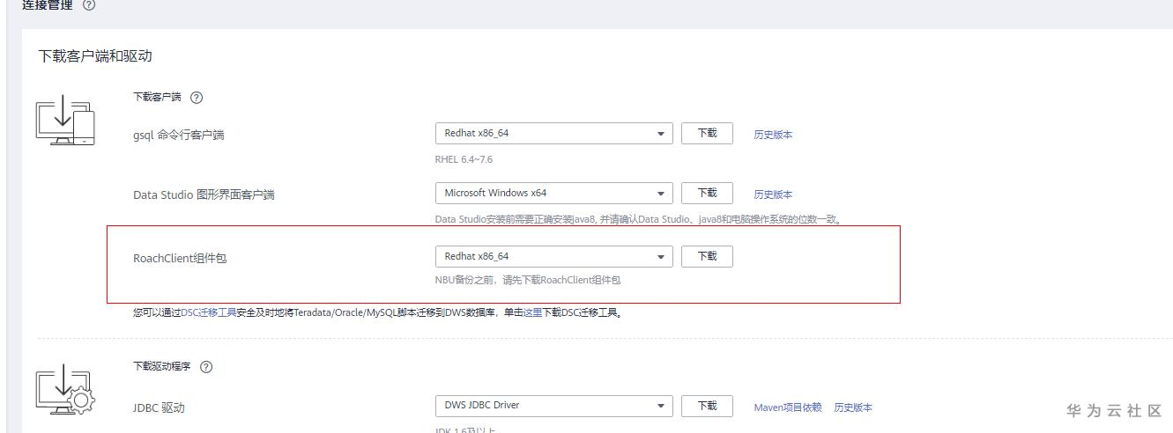Viewport: 1173px width, 433px height.
Task: Click the 这里 link to download DSC
Action: point(532,312)
